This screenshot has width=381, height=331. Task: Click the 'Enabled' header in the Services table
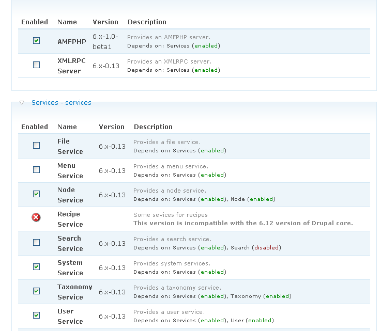[x=35, y=127]
